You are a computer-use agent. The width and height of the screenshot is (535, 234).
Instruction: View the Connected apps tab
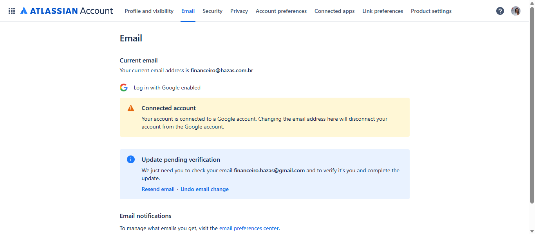coord(334,11)
